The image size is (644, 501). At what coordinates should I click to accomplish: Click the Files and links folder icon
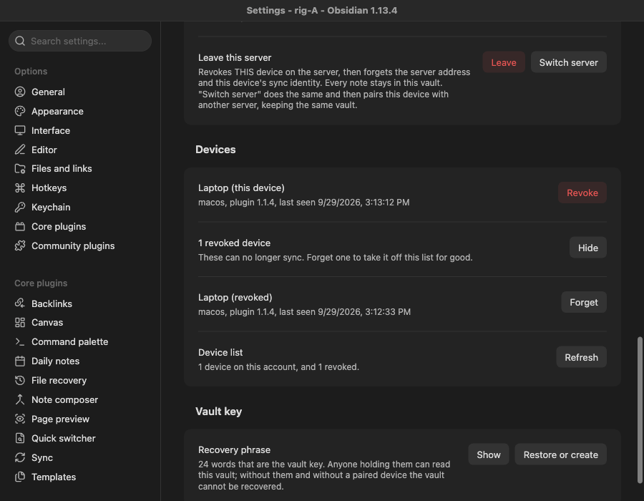pos(20,168)
